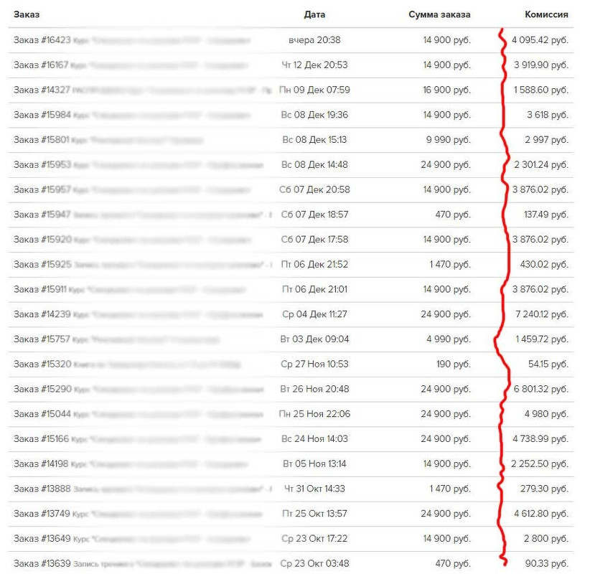Image resolution: width=590 pixels, height=574 pixels.
Task: Open order Заказ #15044
Action: (x=42, y=414)
